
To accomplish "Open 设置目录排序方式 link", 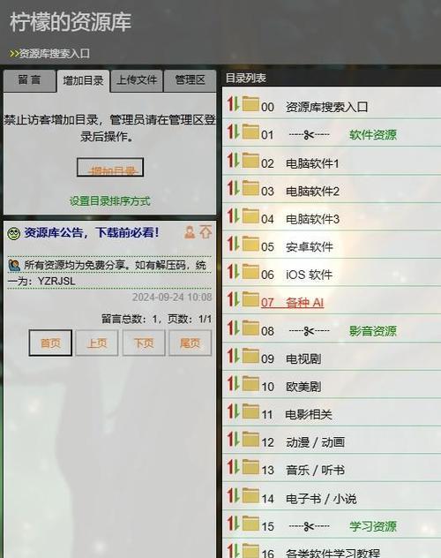I will coord(109,201).
